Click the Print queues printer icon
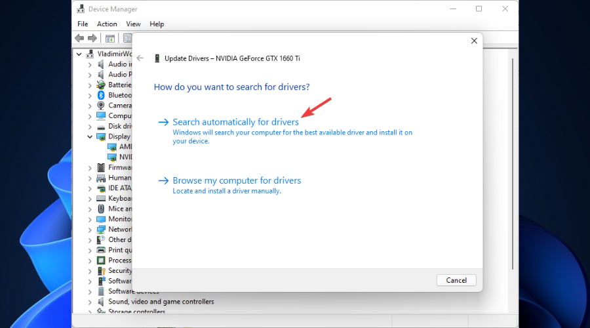This screenshot has width=590, height=328. coord(101,250)
